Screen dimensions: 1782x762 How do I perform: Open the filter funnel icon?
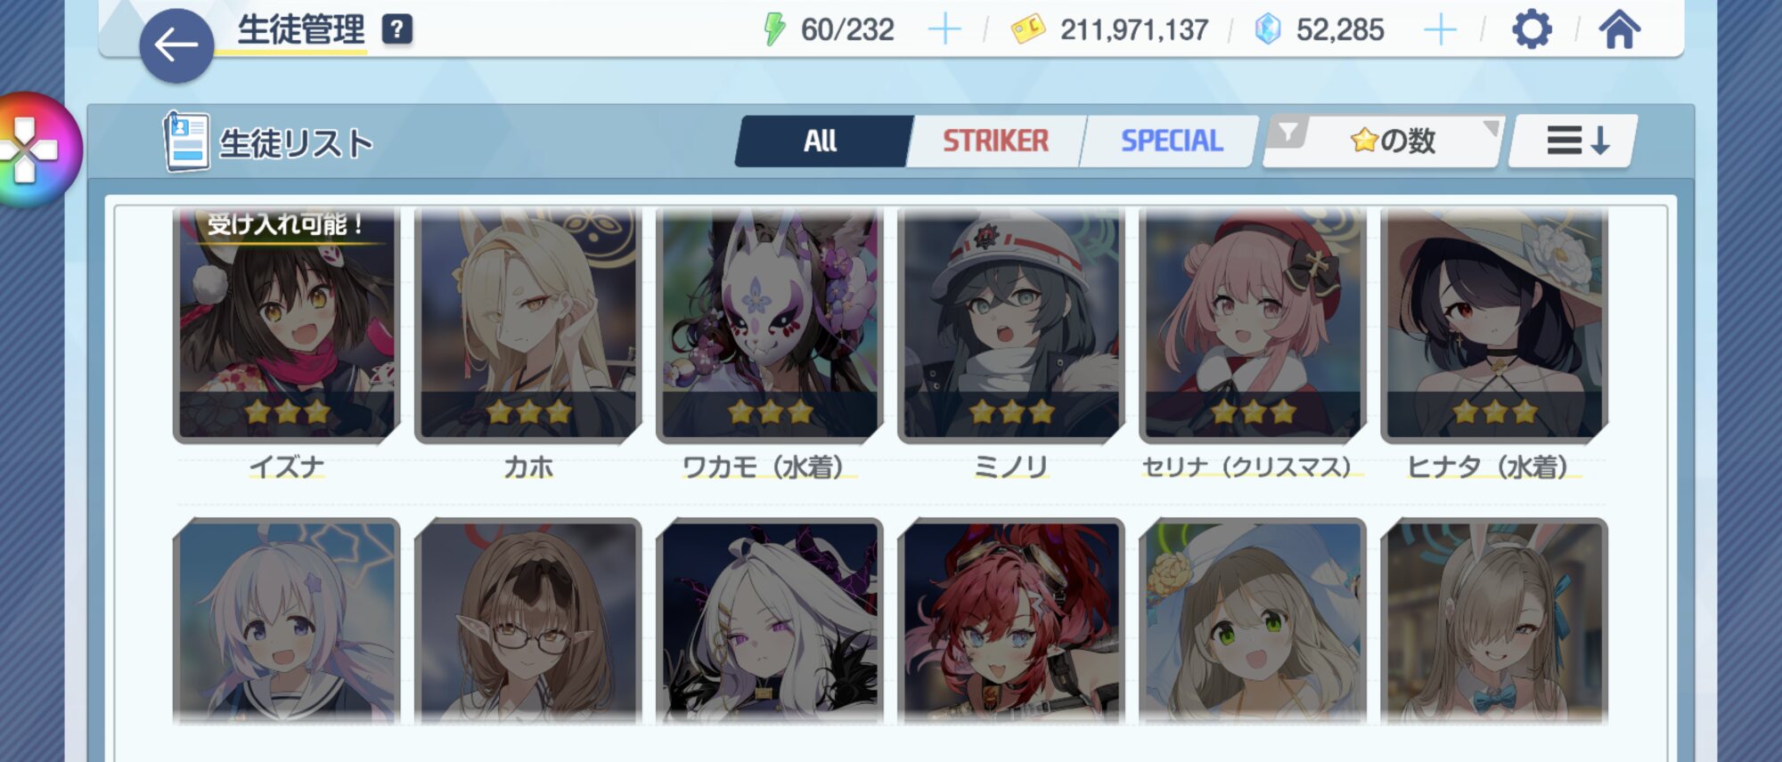click(x=1287, y=134)
